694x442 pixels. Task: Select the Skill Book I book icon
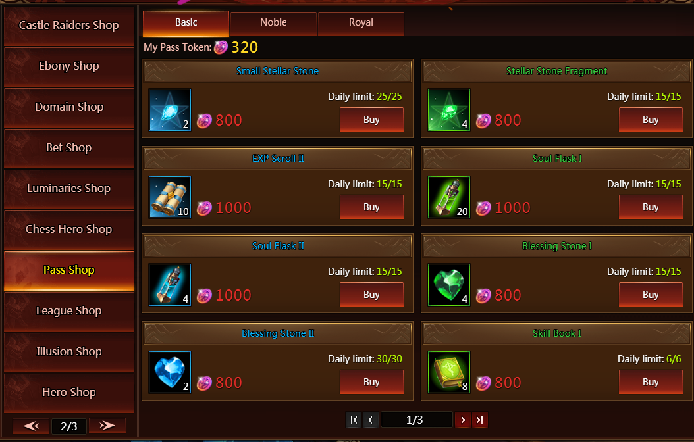pos(449,372)
